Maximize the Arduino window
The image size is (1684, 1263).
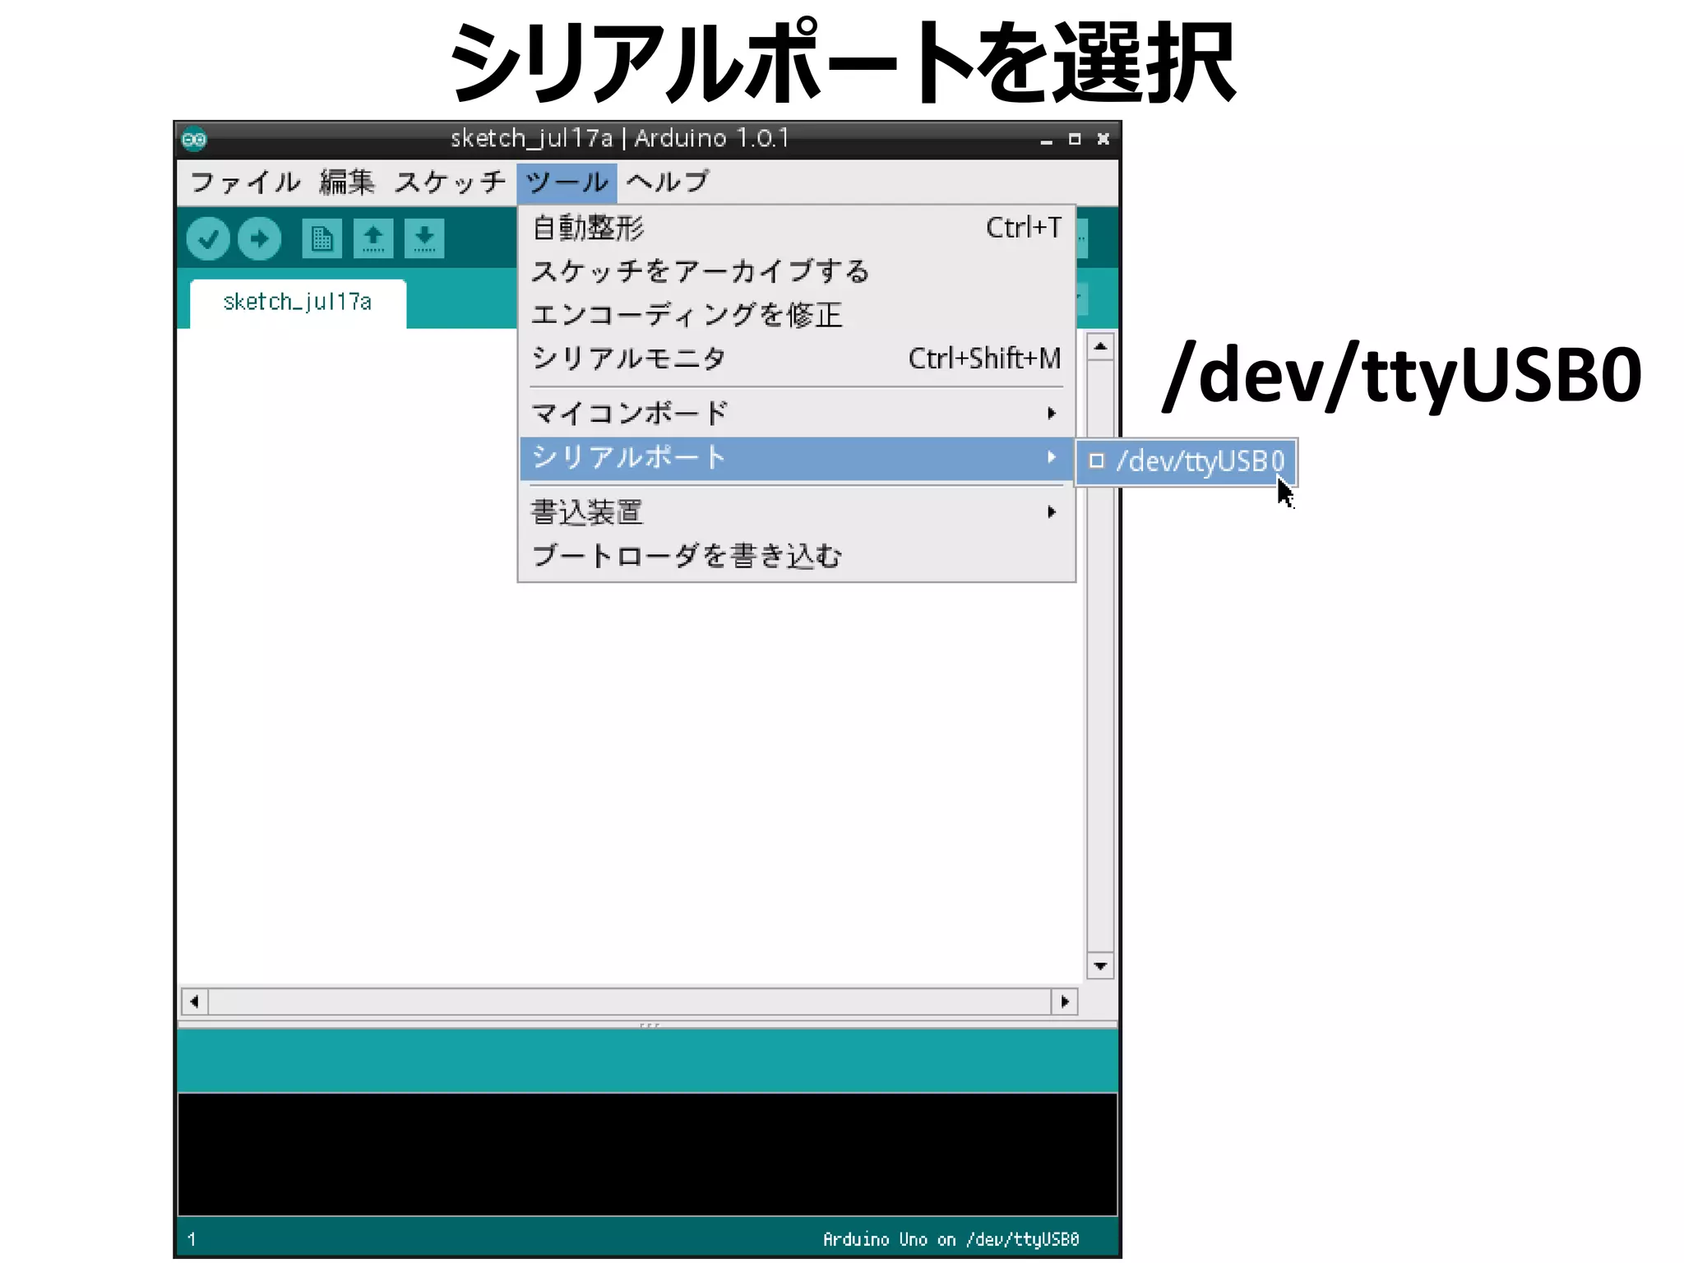(1075, 139)
